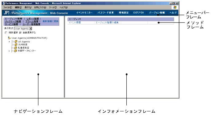This screenshot has width=211, height=116.
Task: Click the User Agents root tree icon
Action: pos(9,38)
